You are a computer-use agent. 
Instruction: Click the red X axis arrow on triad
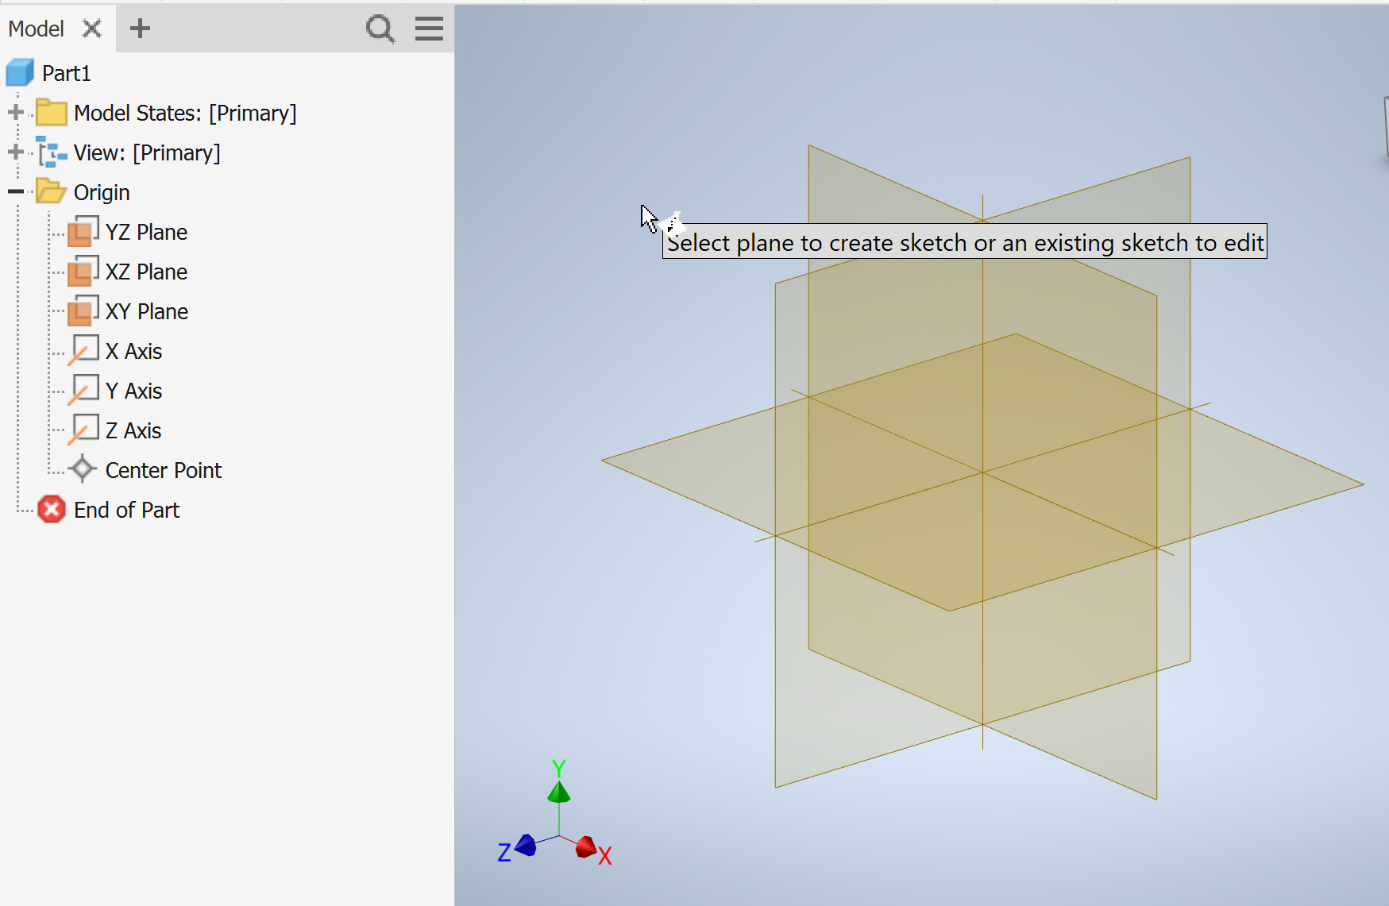tap(587, 847)
